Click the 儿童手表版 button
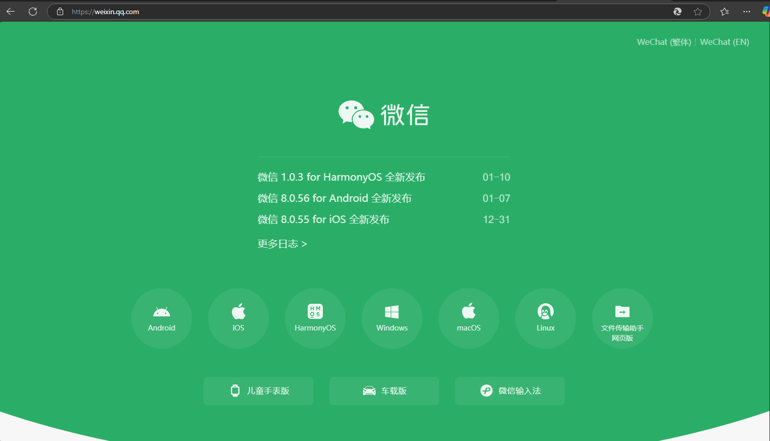 [x=259, y=391]
